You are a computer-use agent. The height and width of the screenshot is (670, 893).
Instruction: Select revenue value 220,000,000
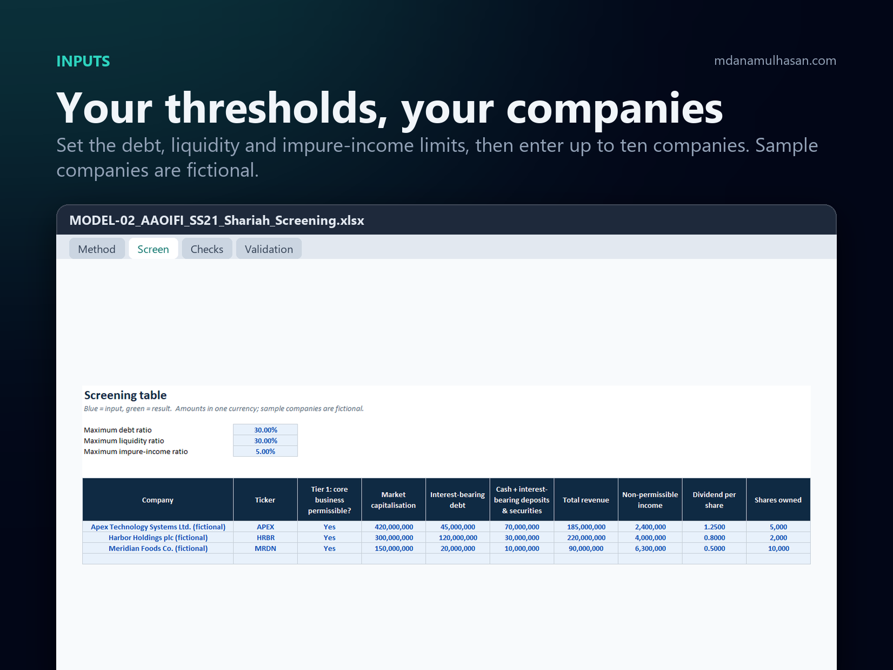[586, 538]
